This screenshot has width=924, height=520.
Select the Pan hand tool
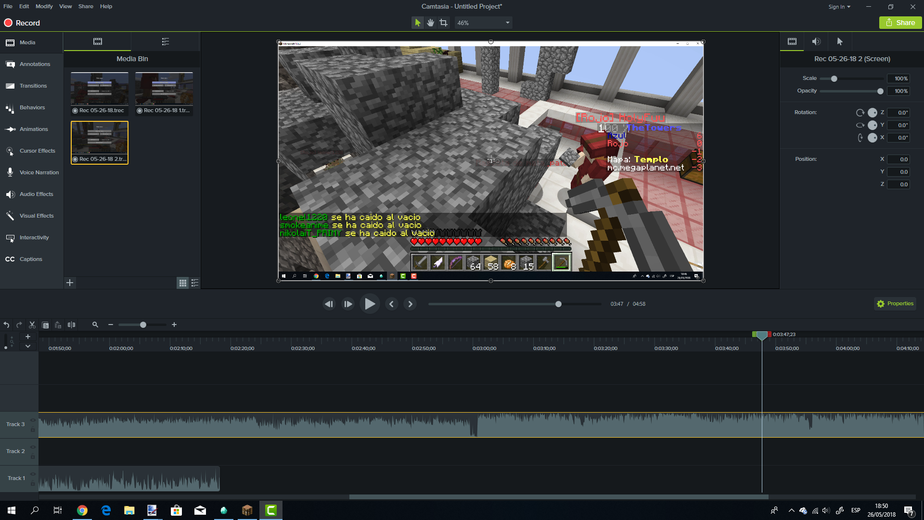[430, 23]
